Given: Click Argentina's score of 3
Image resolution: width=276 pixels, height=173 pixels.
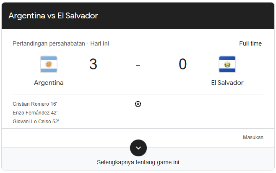Looking at the screenshot, I should pyautogui.click(x=93, y=64).
